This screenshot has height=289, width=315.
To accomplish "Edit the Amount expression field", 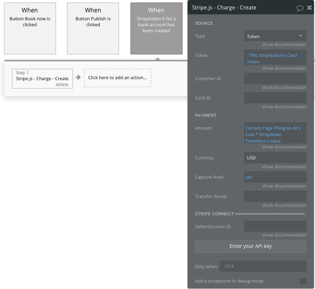I will pos(275,134).
